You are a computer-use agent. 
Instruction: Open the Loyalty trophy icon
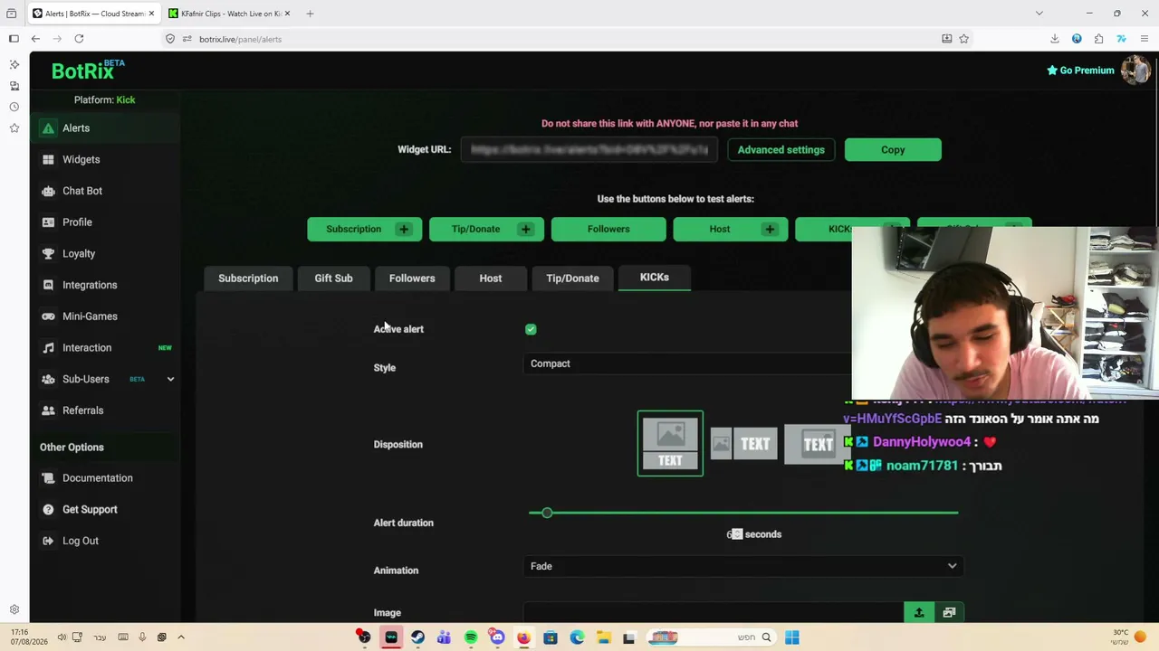click(48, 254)
